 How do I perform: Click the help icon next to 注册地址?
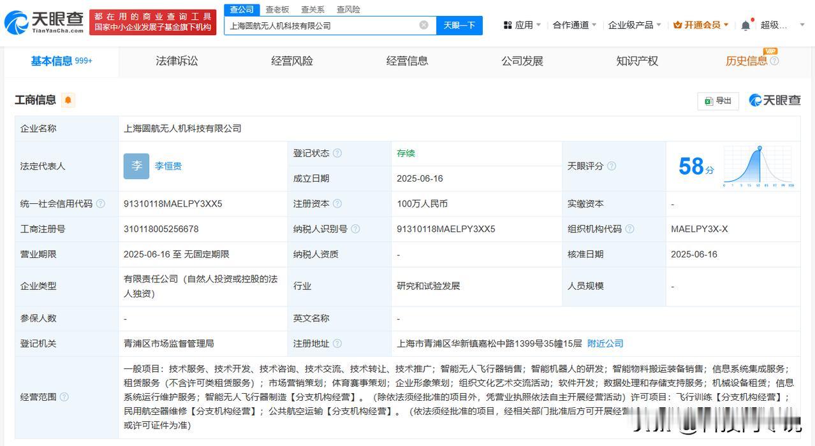pos(337,343)
